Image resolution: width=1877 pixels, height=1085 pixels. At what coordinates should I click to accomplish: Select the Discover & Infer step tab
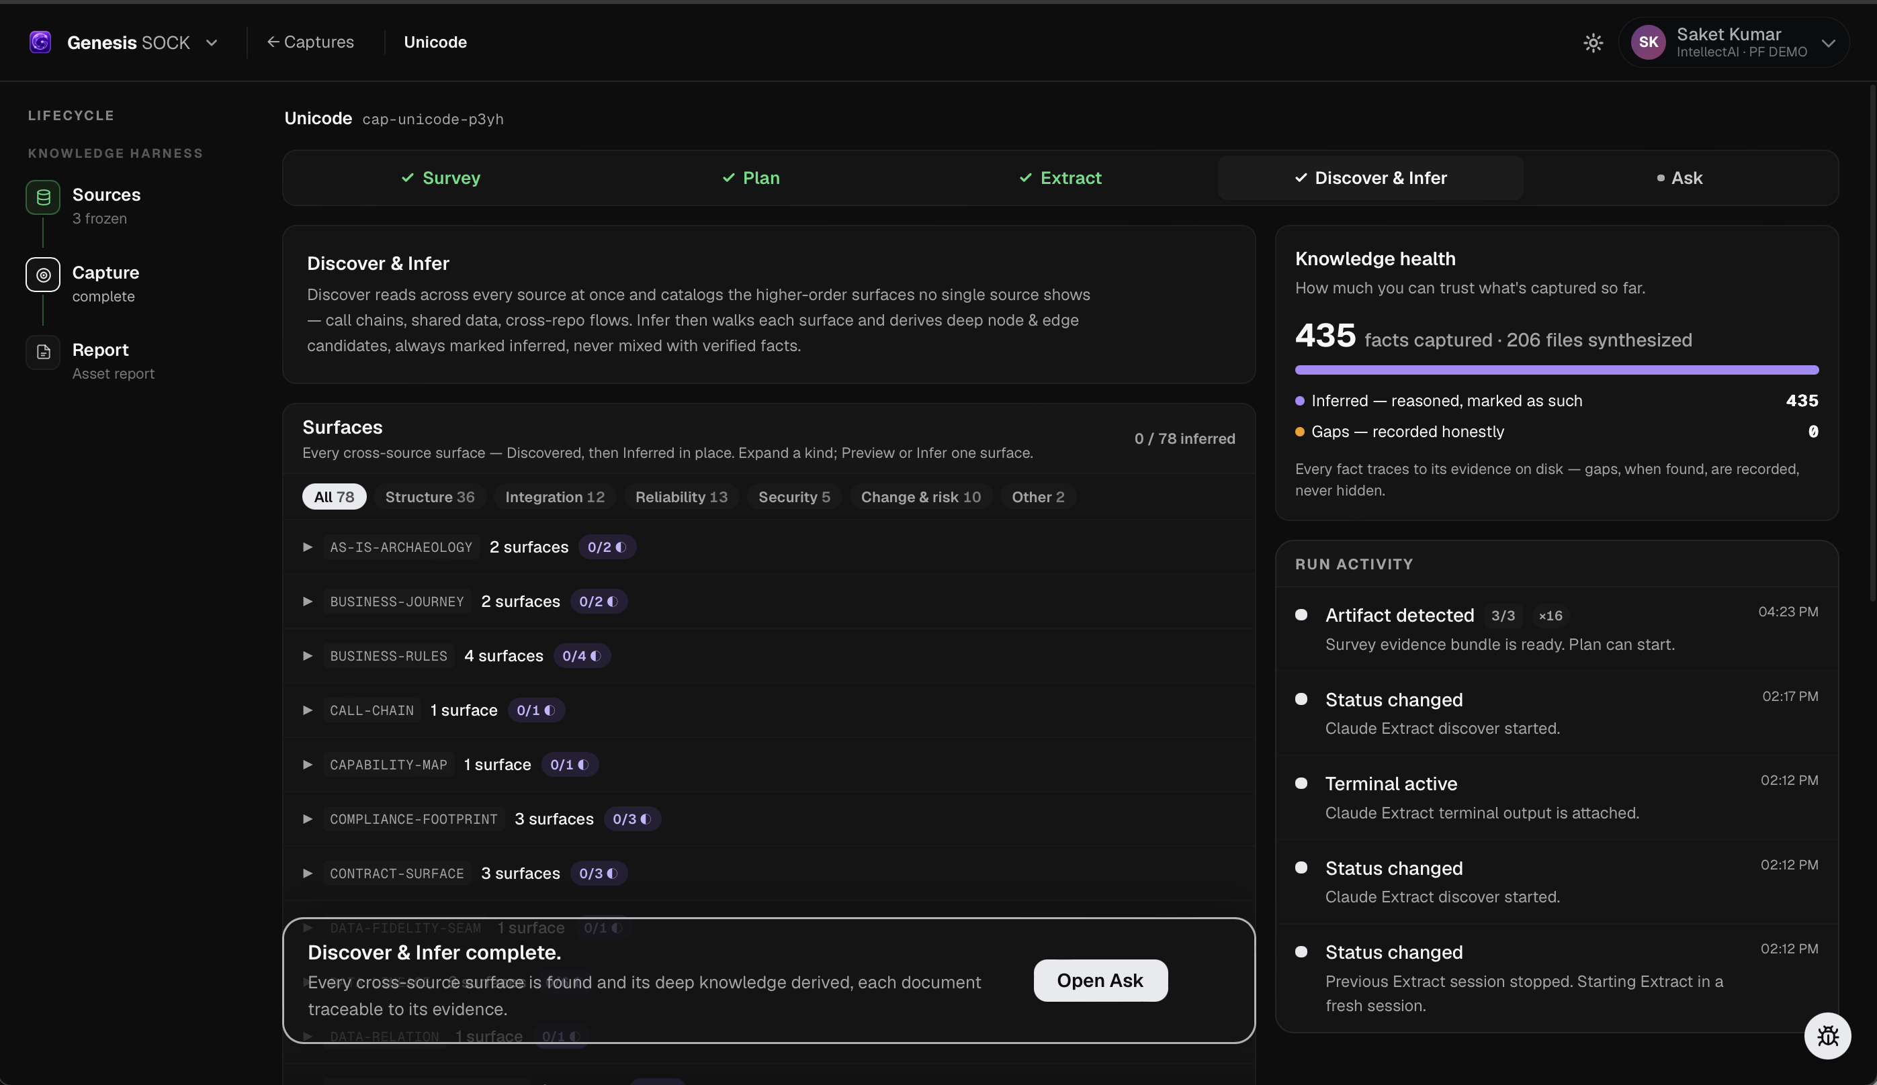point(1370,178)
